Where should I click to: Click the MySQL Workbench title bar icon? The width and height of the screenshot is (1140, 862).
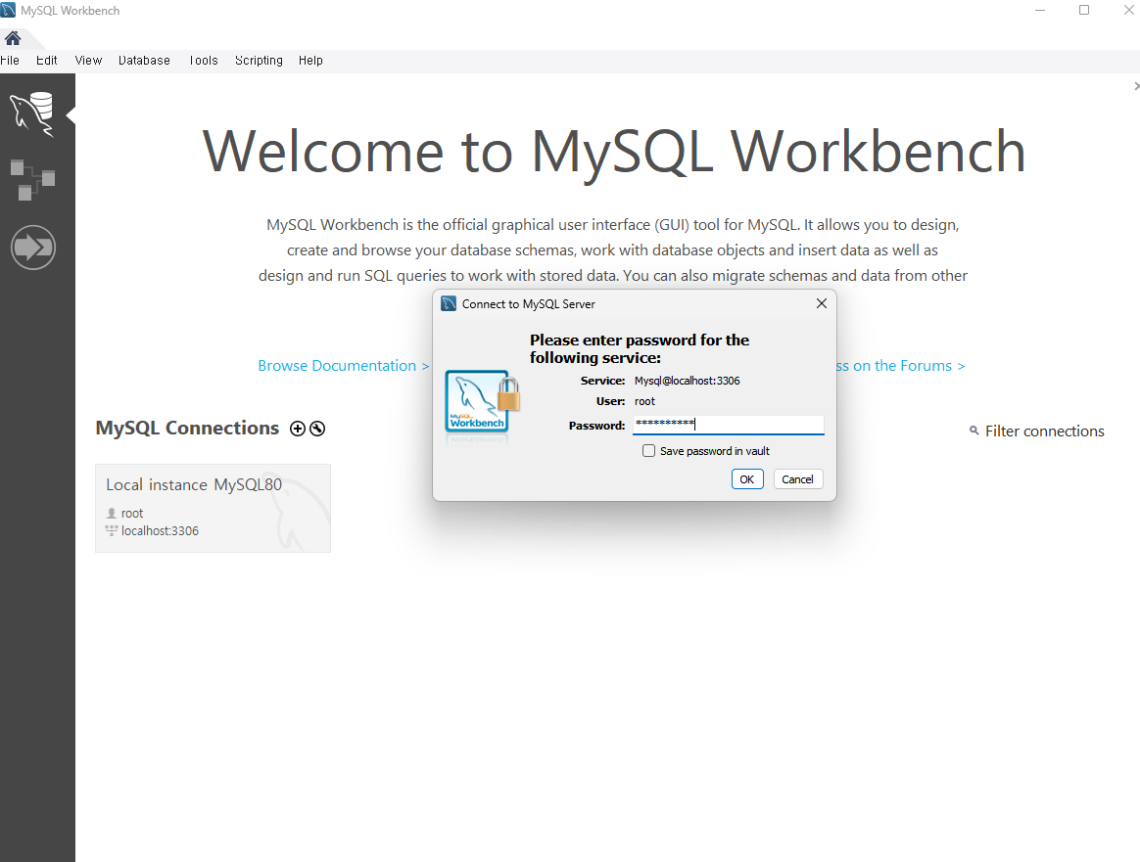[x=8, y=10]
